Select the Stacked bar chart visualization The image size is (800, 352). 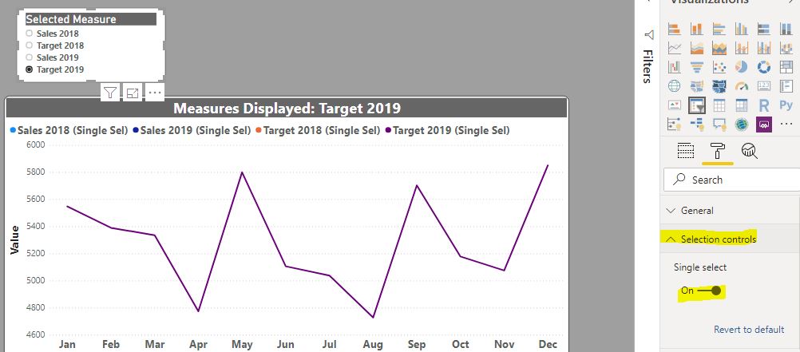[x=675, y=29]
